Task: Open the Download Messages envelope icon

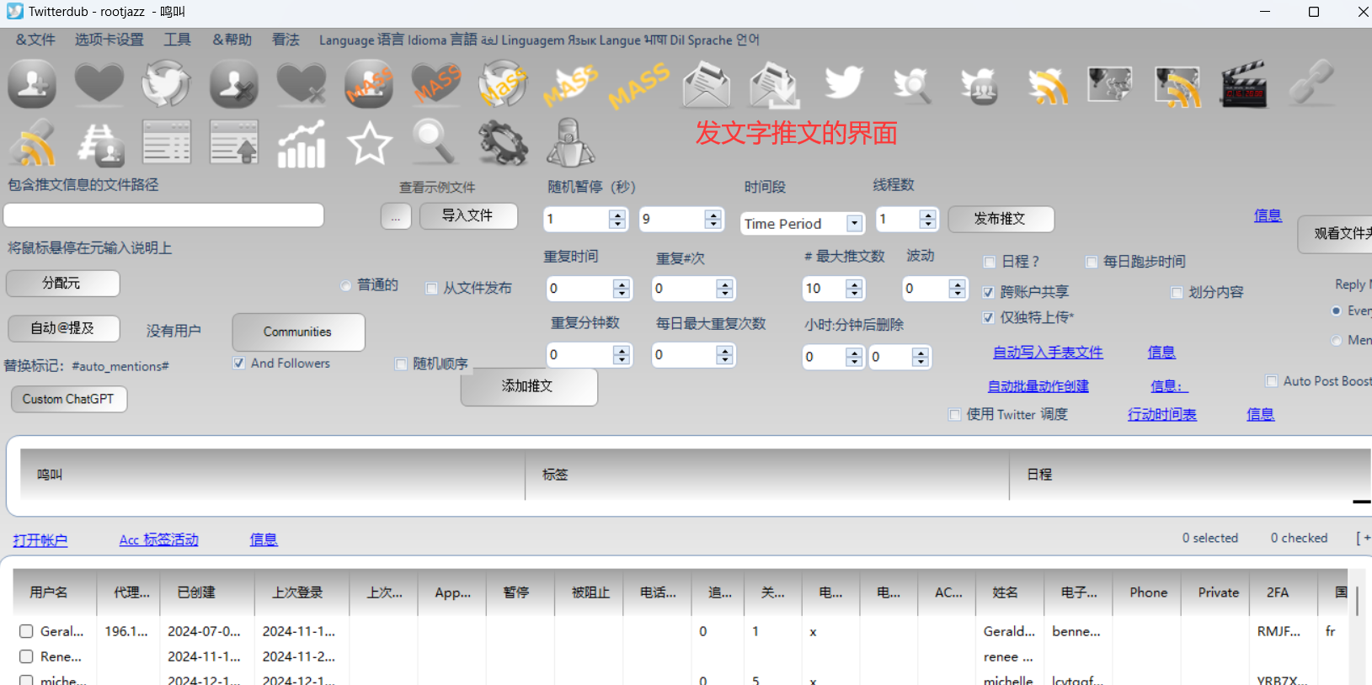Action: [773, 83]
